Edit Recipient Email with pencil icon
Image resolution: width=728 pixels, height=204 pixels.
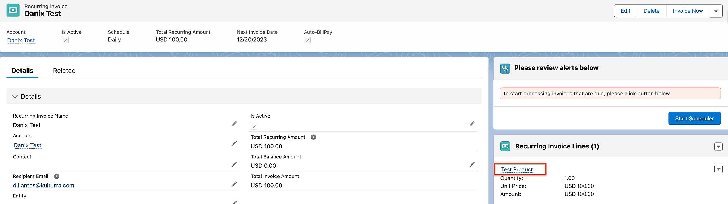tap(234, 184)
